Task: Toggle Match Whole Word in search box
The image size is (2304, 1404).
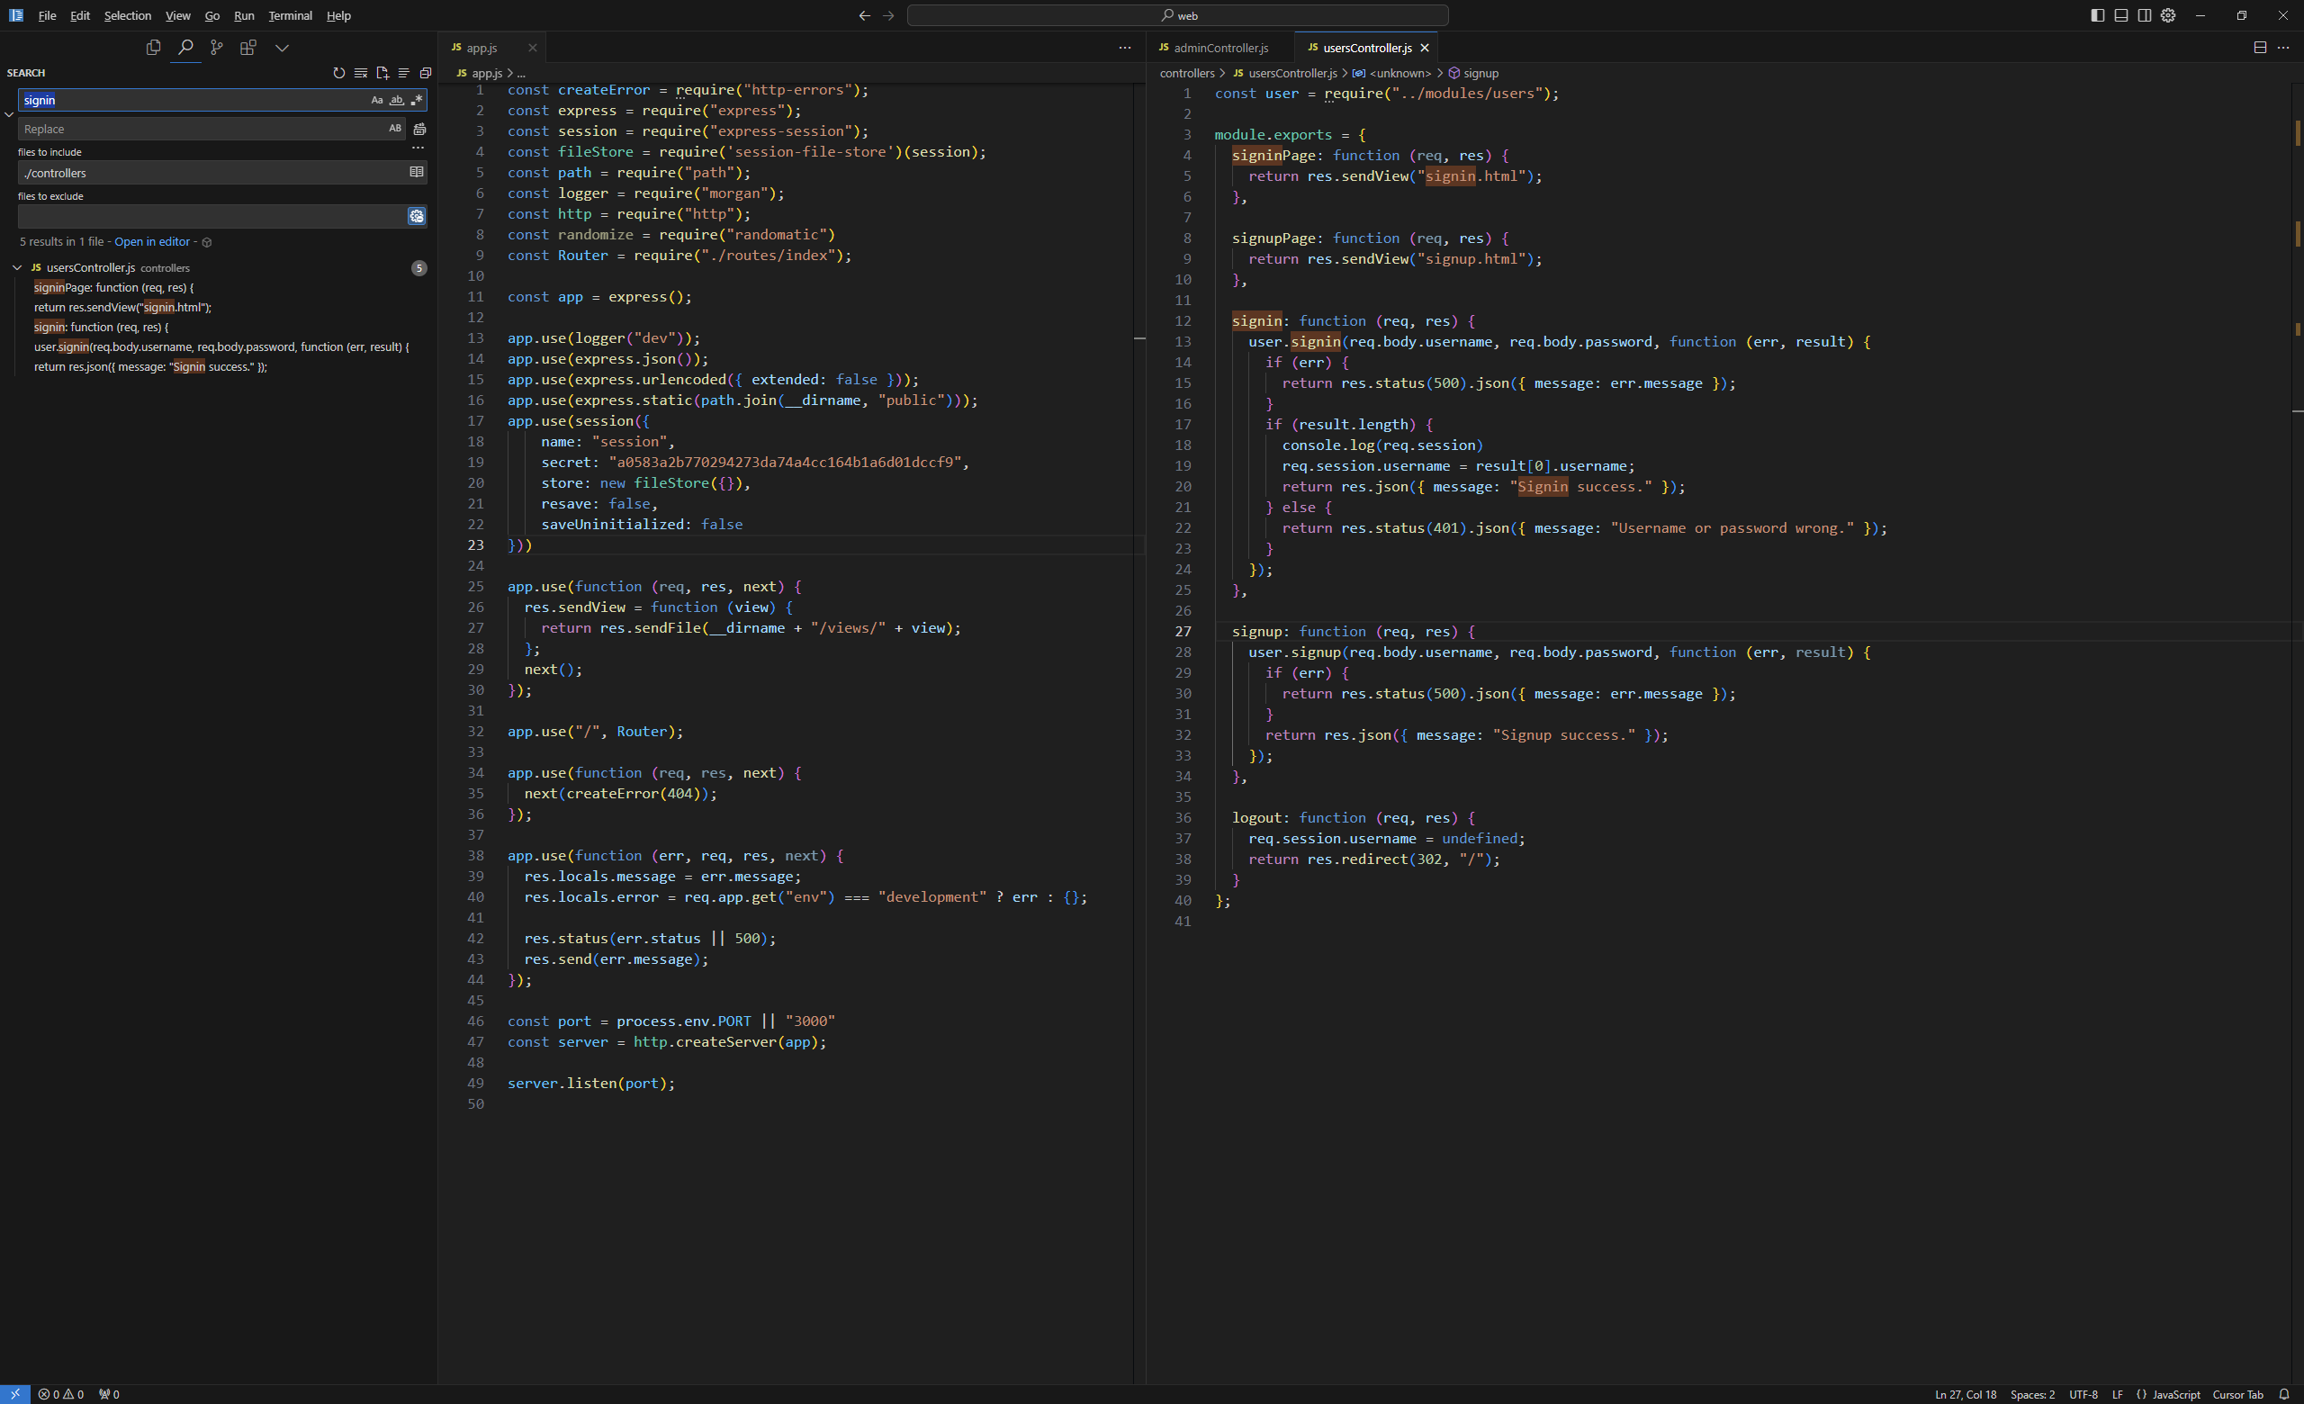Action: 397,100
